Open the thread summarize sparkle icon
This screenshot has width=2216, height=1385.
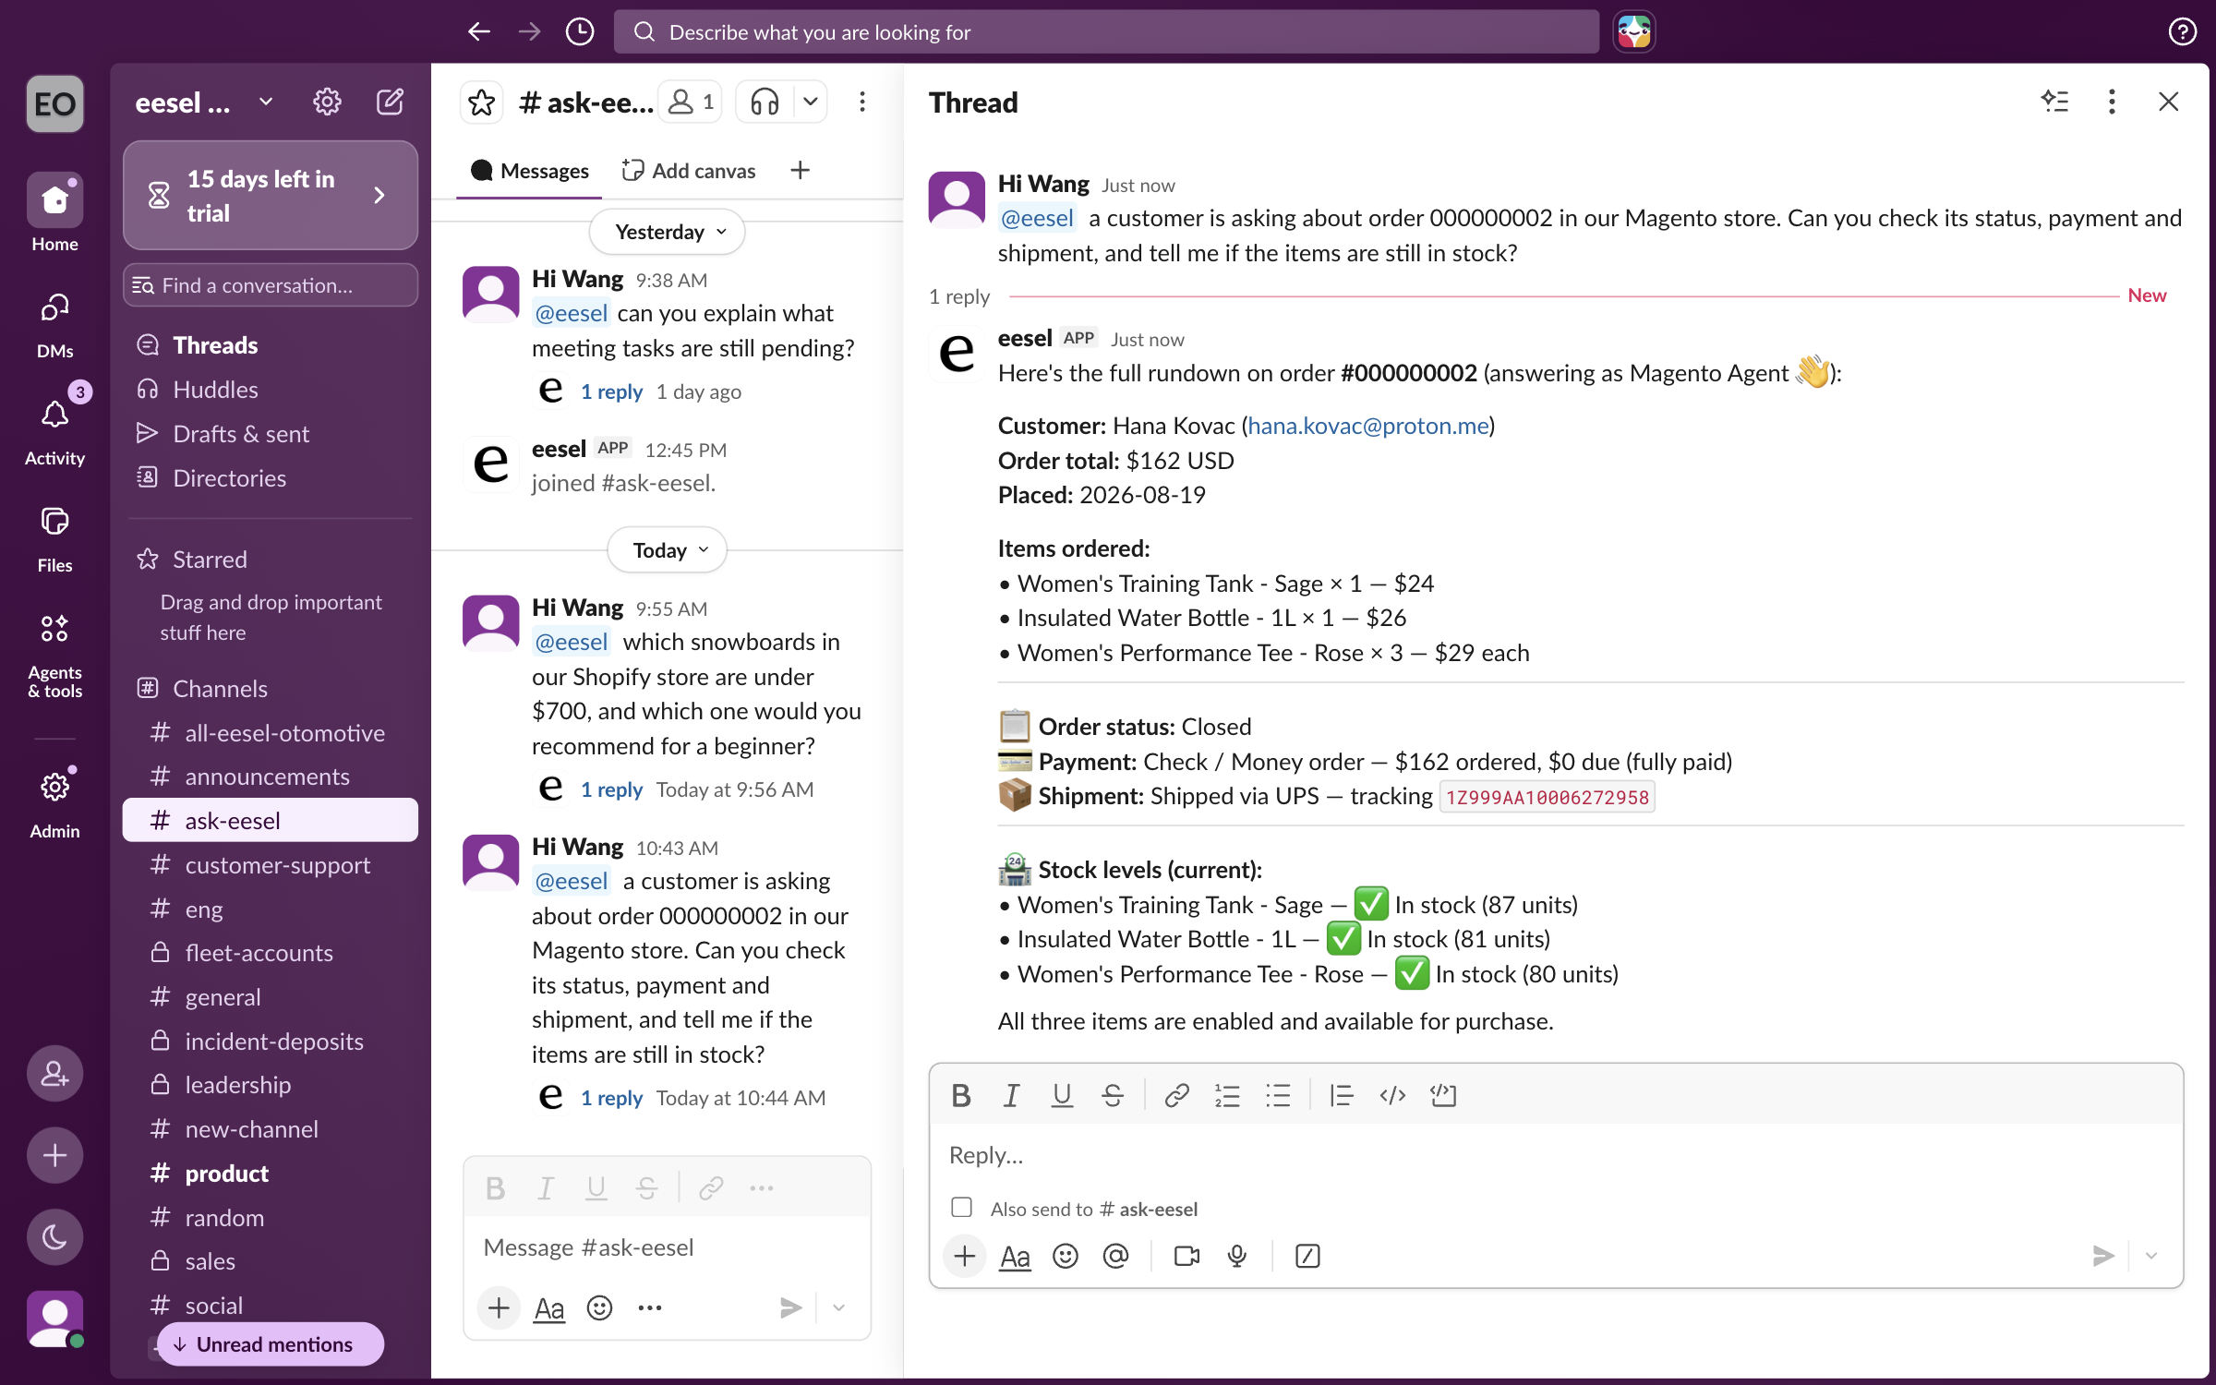point(2054,102)
